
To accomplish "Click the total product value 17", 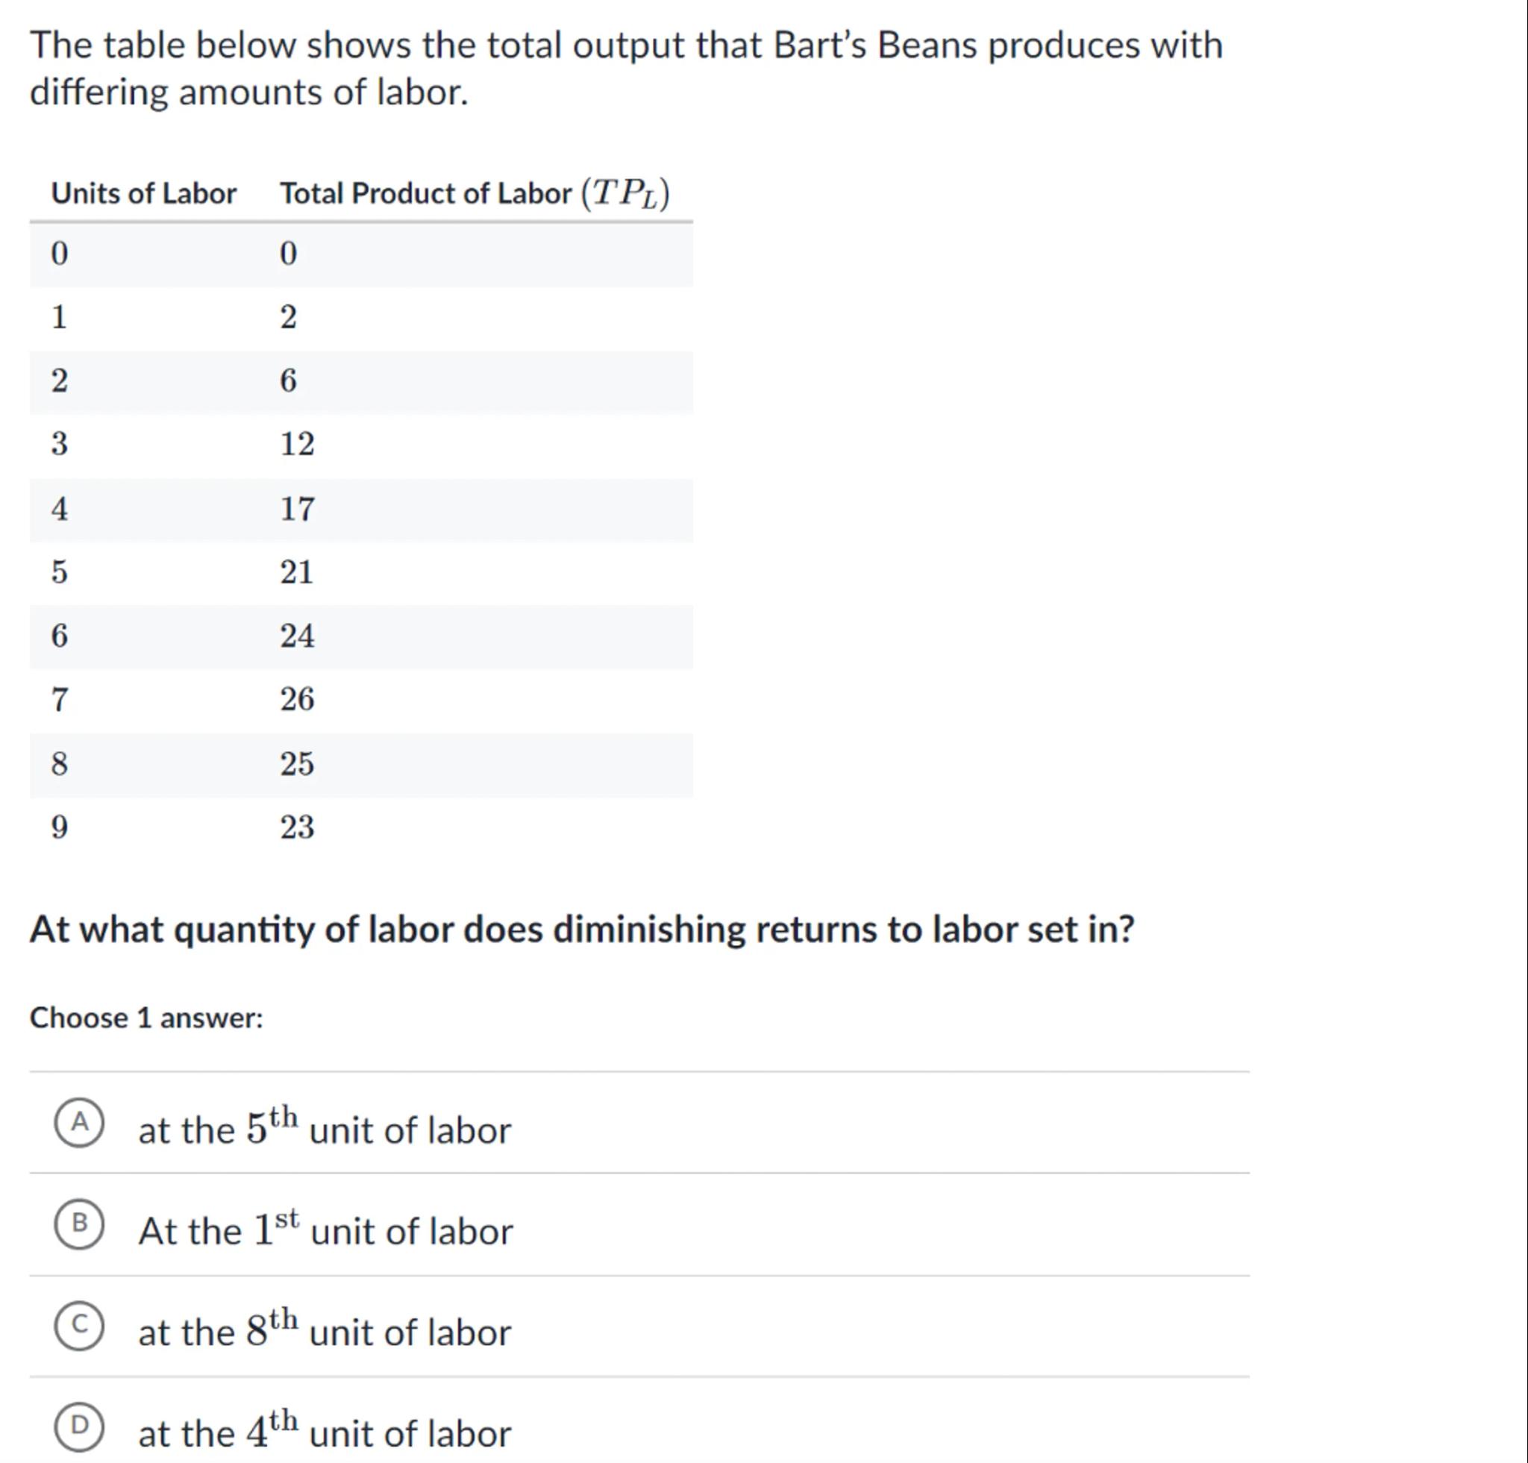I will tap(297, 509).
